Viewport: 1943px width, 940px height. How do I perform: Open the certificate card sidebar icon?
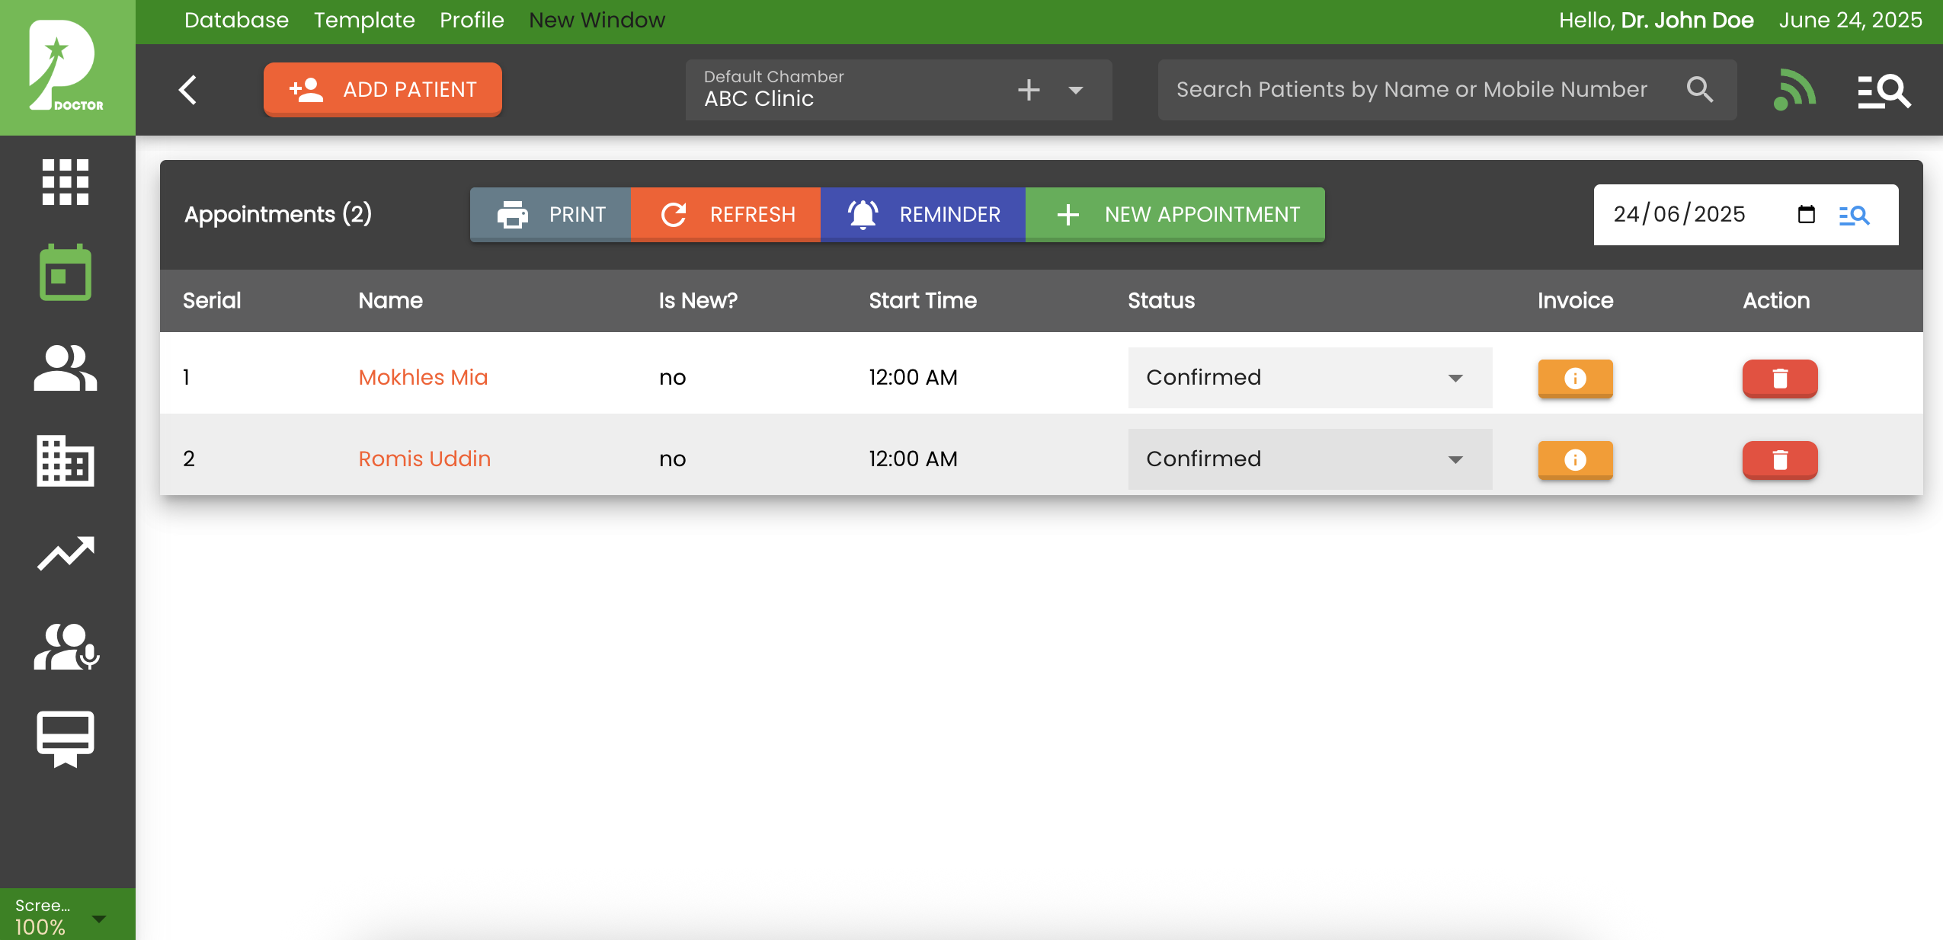pos(66,739)
